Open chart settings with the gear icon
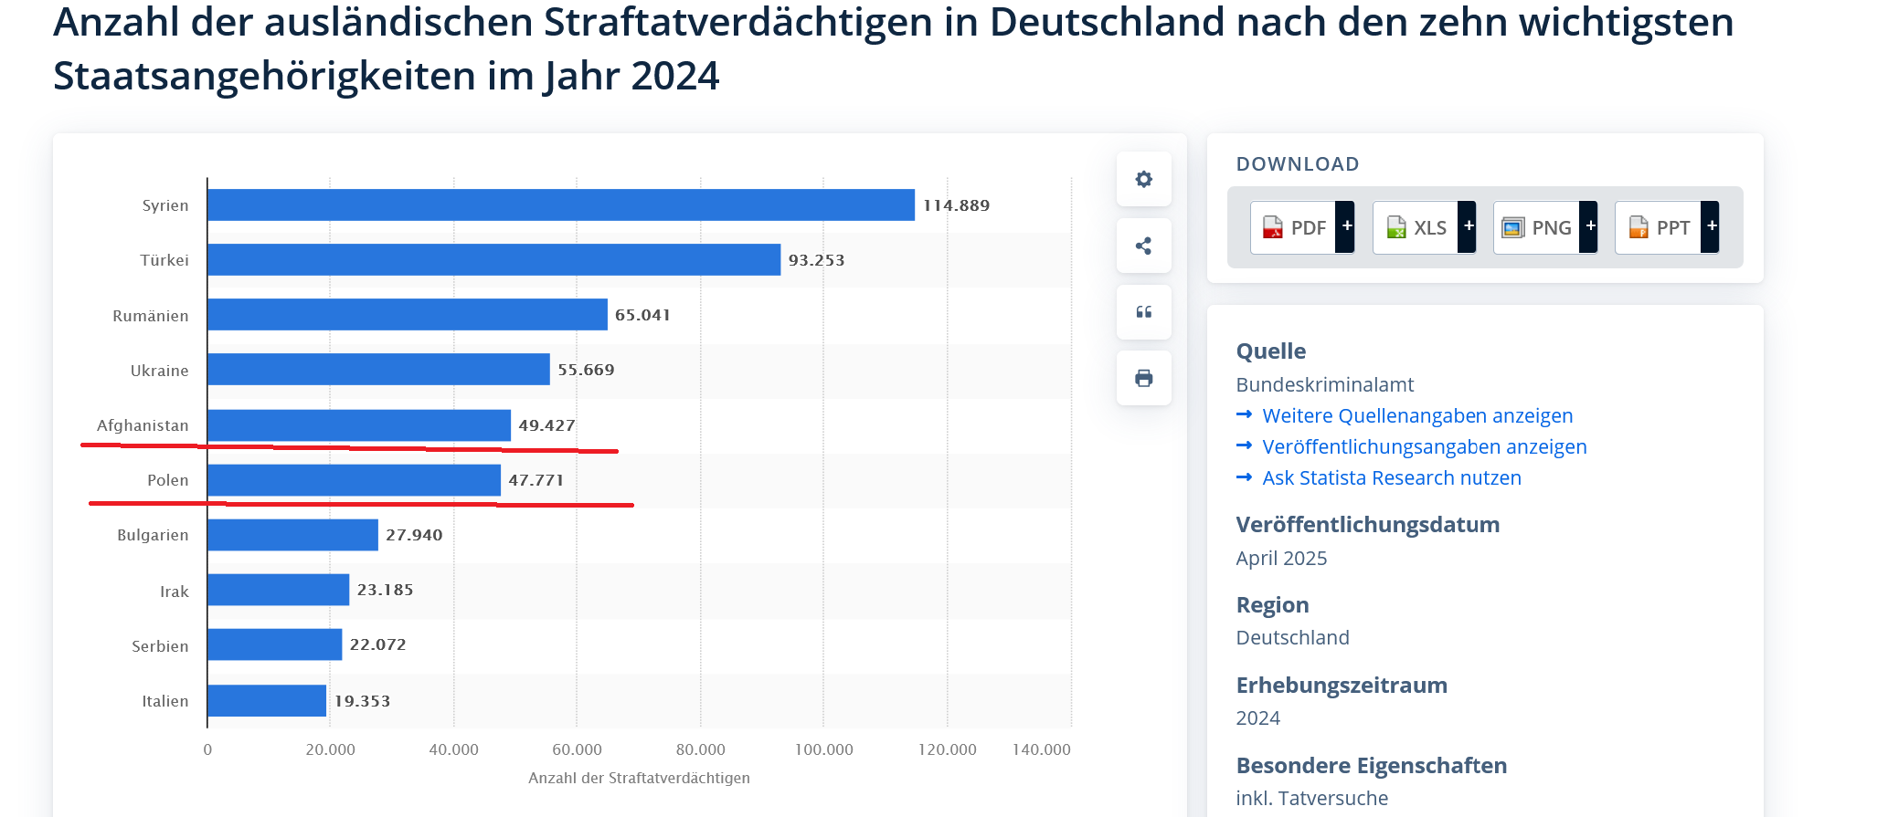 (1143, 179)
